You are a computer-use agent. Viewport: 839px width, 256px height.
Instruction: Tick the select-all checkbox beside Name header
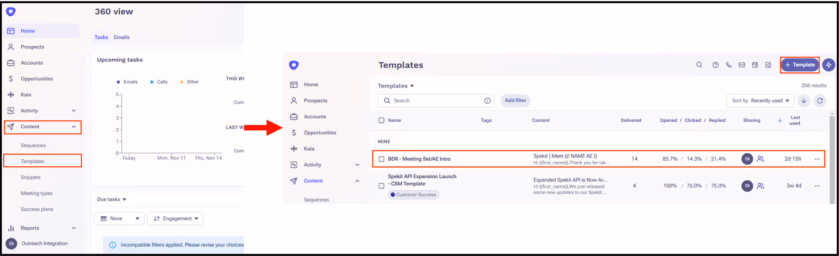pos(381,120)
